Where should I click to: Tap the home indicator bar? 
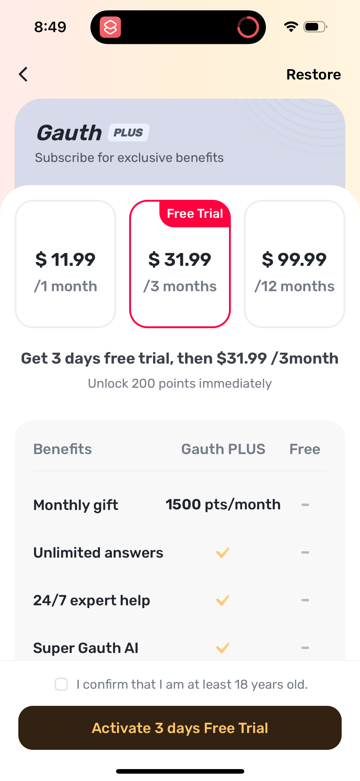point(180,771)
